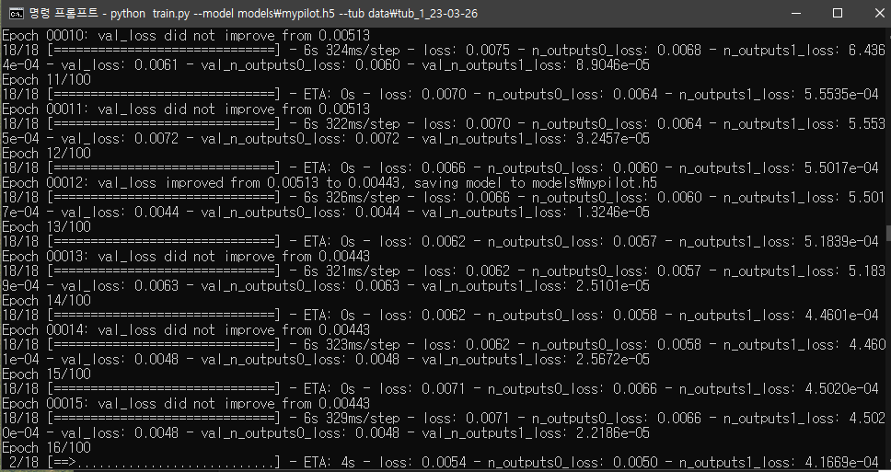Click the text 'Epoch 16/100'

coord(46,447)
